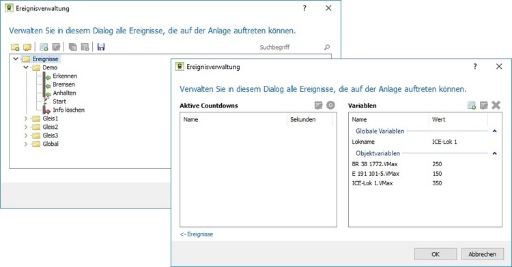Screen dimensions: 512x267
Task: Close the front Ereignisverwaltung dialog
Action: click(499, 67)
